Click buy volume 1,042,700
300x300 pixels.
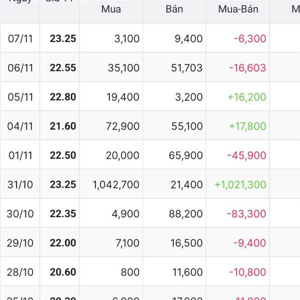coord(116,185)
